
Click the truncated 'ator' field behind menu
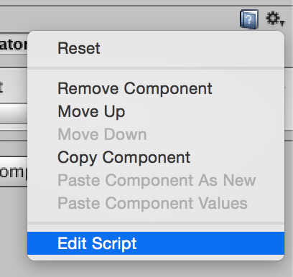click(x=14, y=44)
